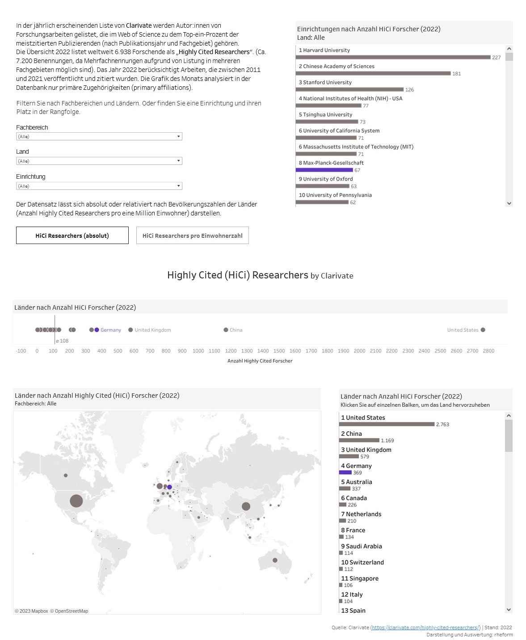Open the Land filter dropdown
This screenshot has width=526, height=640.
pyautogui.click(x=99, y=161)
